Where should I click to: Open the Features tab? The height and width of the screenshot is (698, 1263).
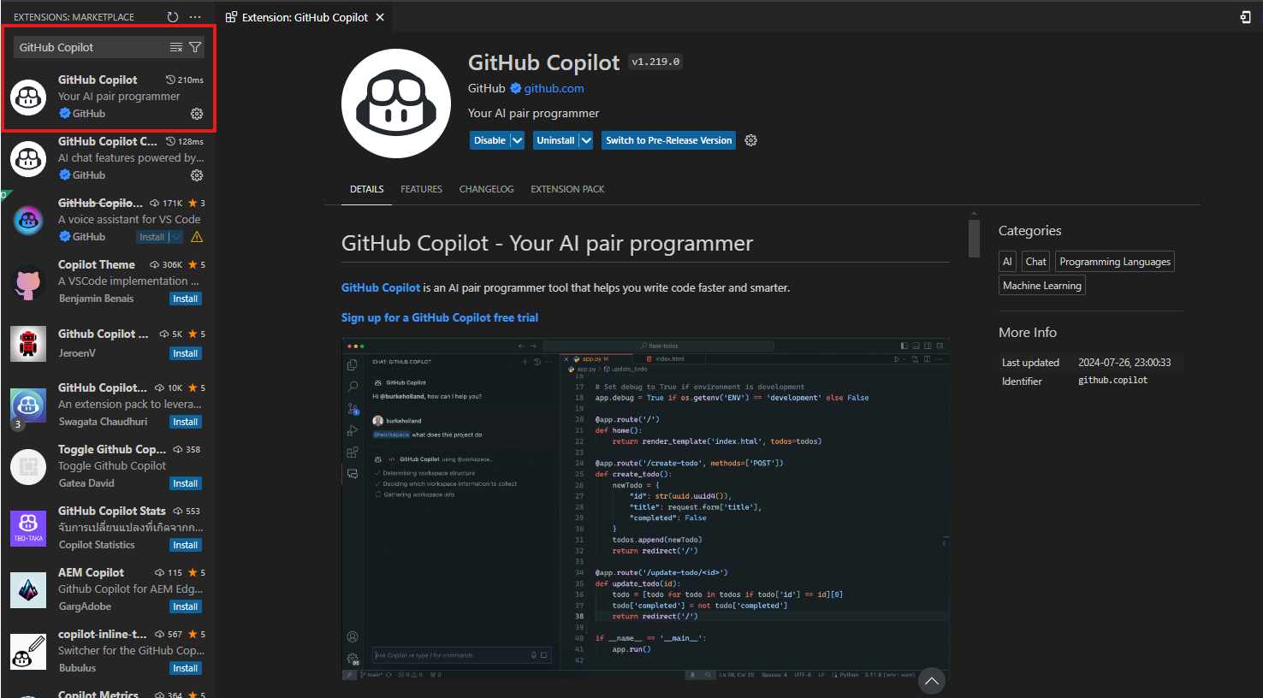coord(421,189)
